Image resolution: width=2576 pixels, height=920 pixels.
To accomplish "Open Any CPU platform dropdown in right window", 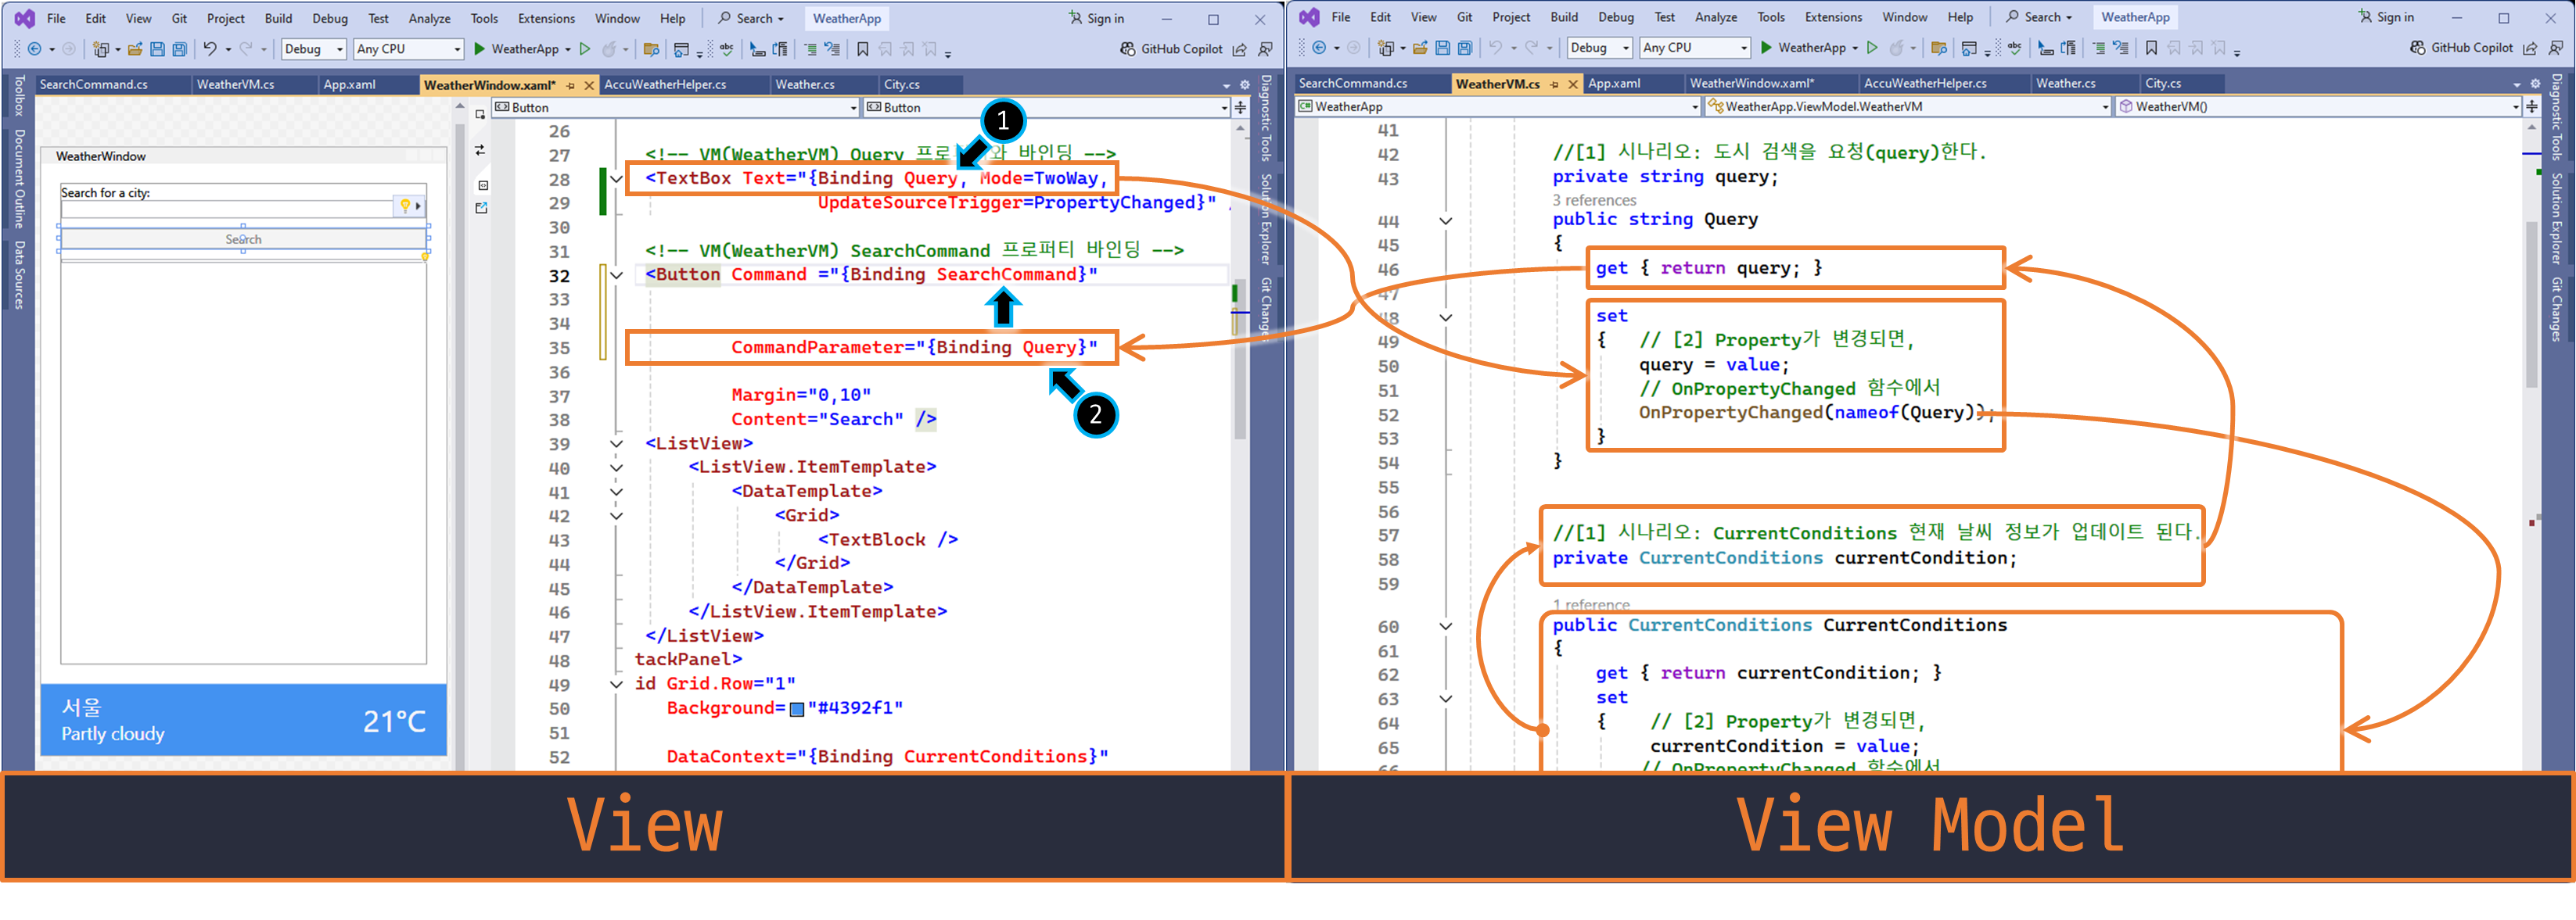I will (1695, 48).
